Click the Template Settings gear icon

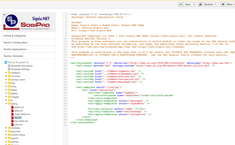pyautogui.click(x=9, y=69)
